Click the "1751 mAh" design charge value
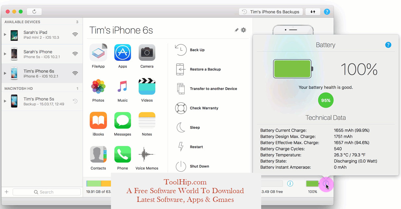401x209 pixels. pos(343,137)
